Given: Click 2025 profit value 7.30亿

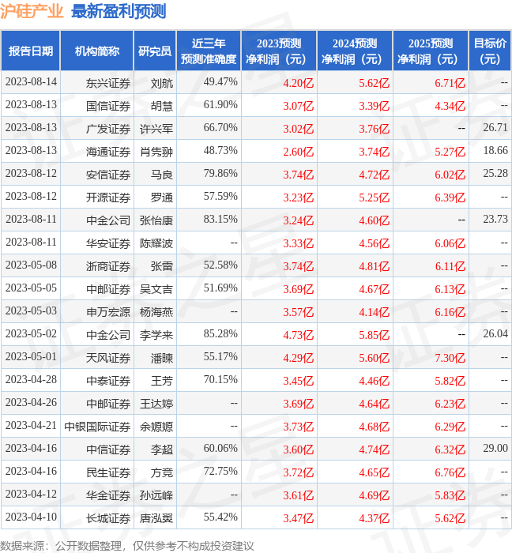Looking at the screenshot, I should (450, 359).
